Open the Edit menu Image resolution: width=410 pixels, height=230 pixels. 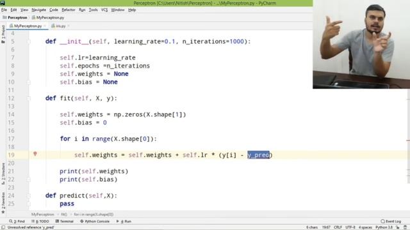pyautogui.click(x=13, y=10)
